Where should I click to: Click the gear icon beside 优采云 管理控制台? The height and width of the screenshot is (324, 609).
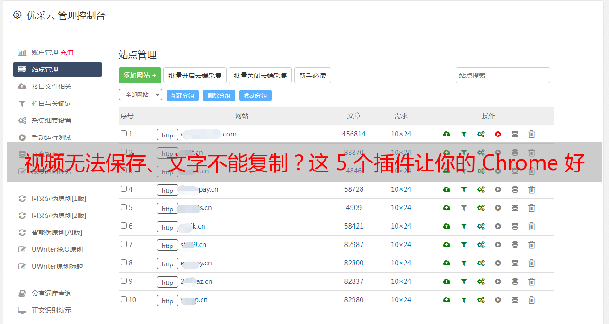coord(18,15)
